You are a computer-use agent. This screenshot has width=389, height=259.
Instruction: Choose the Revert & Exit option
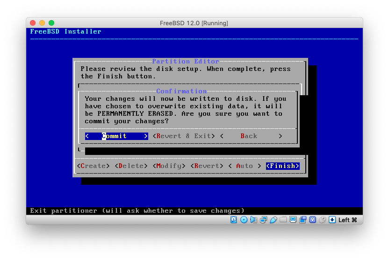pyautogui.click(x=184, y=136)
